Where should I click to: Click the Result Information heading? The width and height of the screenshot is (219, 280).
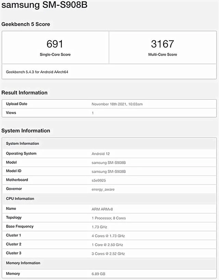24,93
